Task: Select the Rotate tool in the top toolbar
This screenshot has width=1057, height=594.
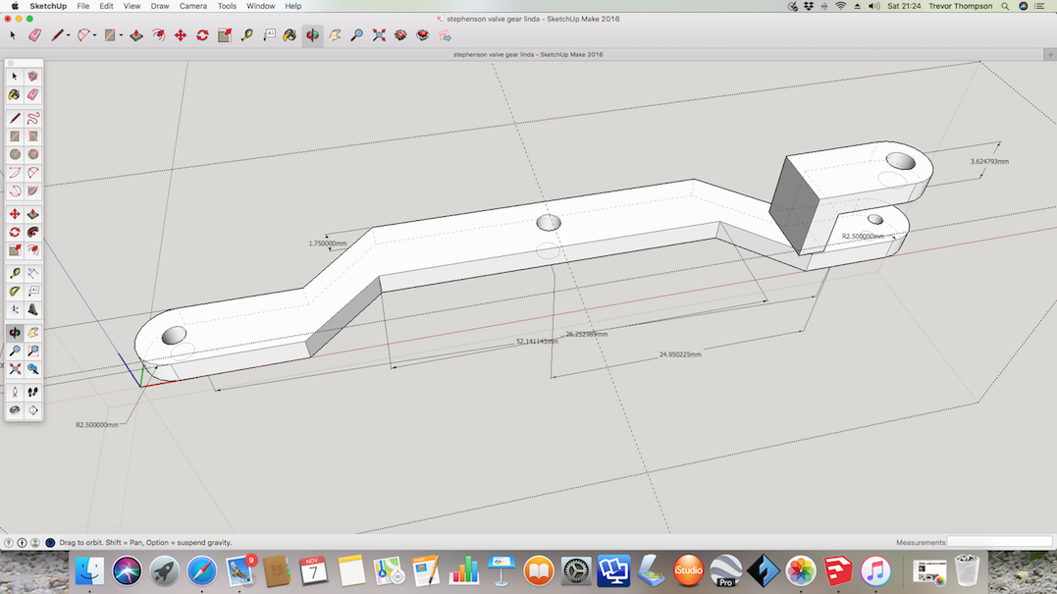Action: [202, 35]
